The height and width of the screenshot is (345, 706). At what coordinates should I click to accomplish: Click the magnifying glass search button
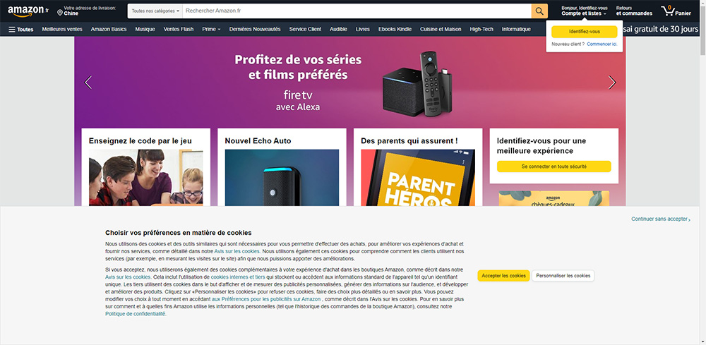(x=539, y=11)
